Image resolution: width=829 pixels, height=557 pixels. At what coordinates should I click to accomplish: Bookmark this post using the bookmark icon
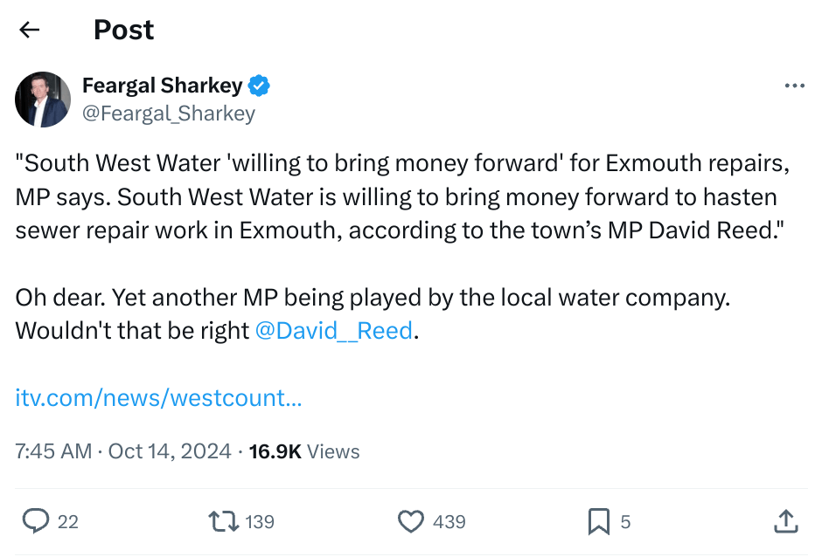pyautogui.click(x=598, y=521)
